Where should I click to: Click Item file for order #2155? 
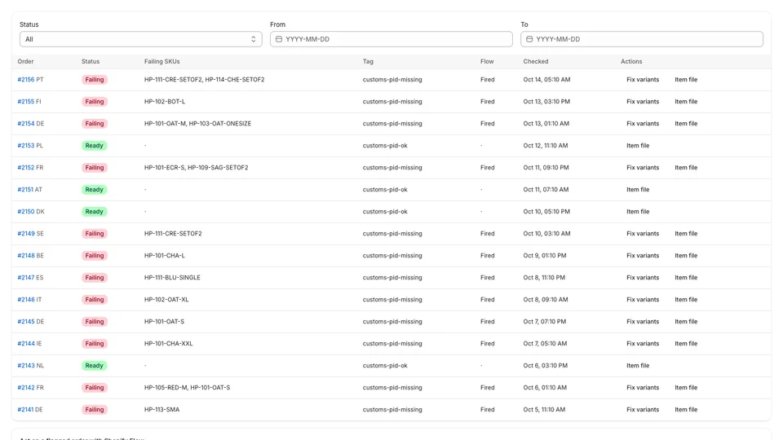click(x=686, y=101)
